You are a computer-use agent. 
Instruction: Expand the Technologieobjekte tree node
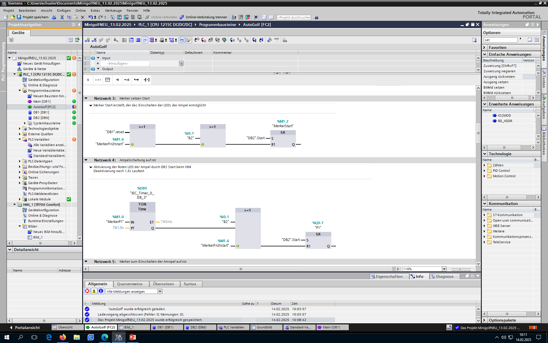20,129
